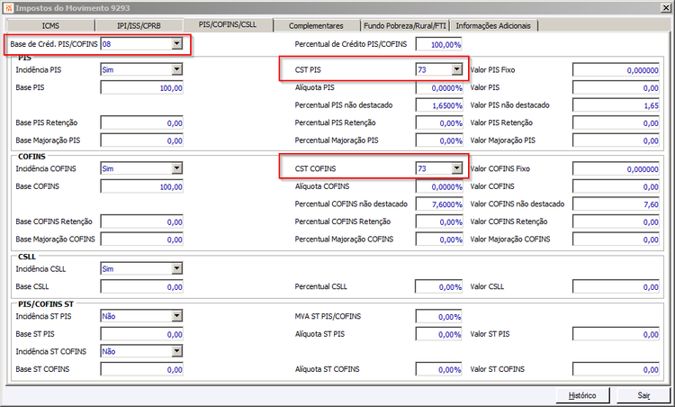Select the Percentual PIS não destacado field
The width and height of the screenshot is (675, 407).
[x=439, y=105]
